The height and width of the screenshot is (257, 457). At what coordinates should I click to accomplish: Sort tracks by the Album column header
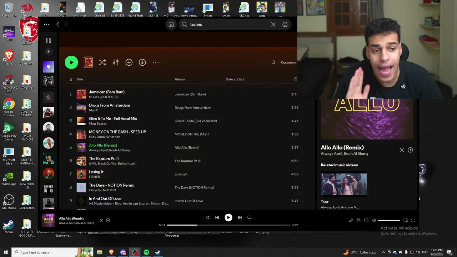(x=180, y=79)
